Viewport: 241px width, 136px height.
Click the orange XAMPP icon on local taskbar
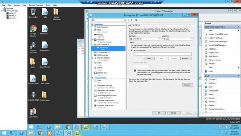pyautogui.click(x=49, y=133)
